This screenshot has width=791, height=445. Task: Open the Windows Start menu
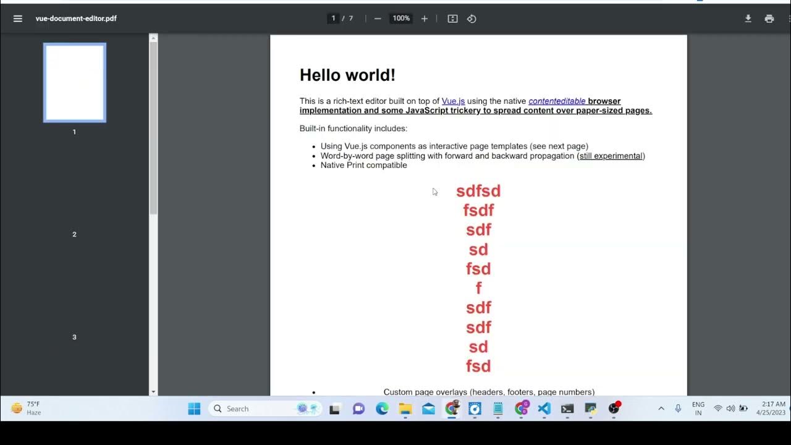coord(194,409)
